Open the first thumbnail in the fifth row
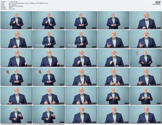 17,96
